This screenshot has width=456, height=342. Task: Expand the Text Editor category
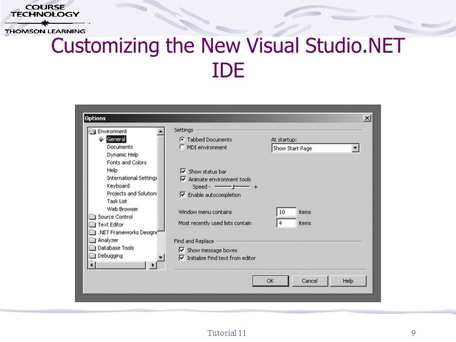pos(111,225)
